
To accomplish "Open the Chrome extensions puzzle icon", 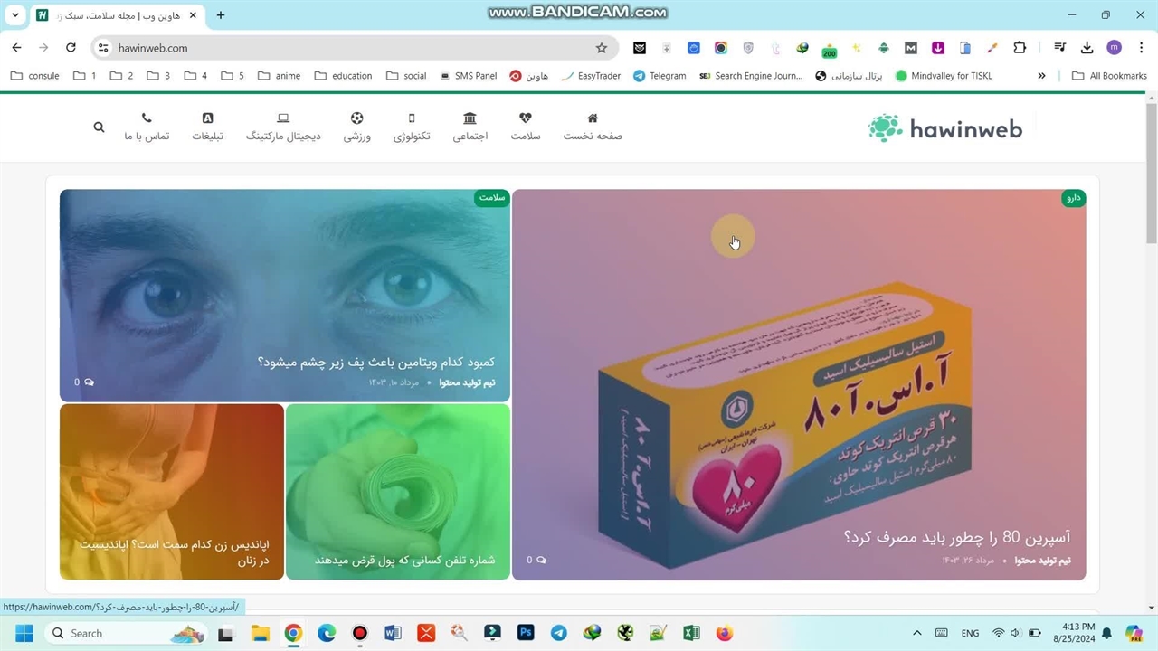I will (1020, 48).
